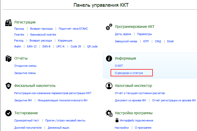The image size is (197, 131).
Task: Click Закрытие ФН link
Action: [23, 100]
